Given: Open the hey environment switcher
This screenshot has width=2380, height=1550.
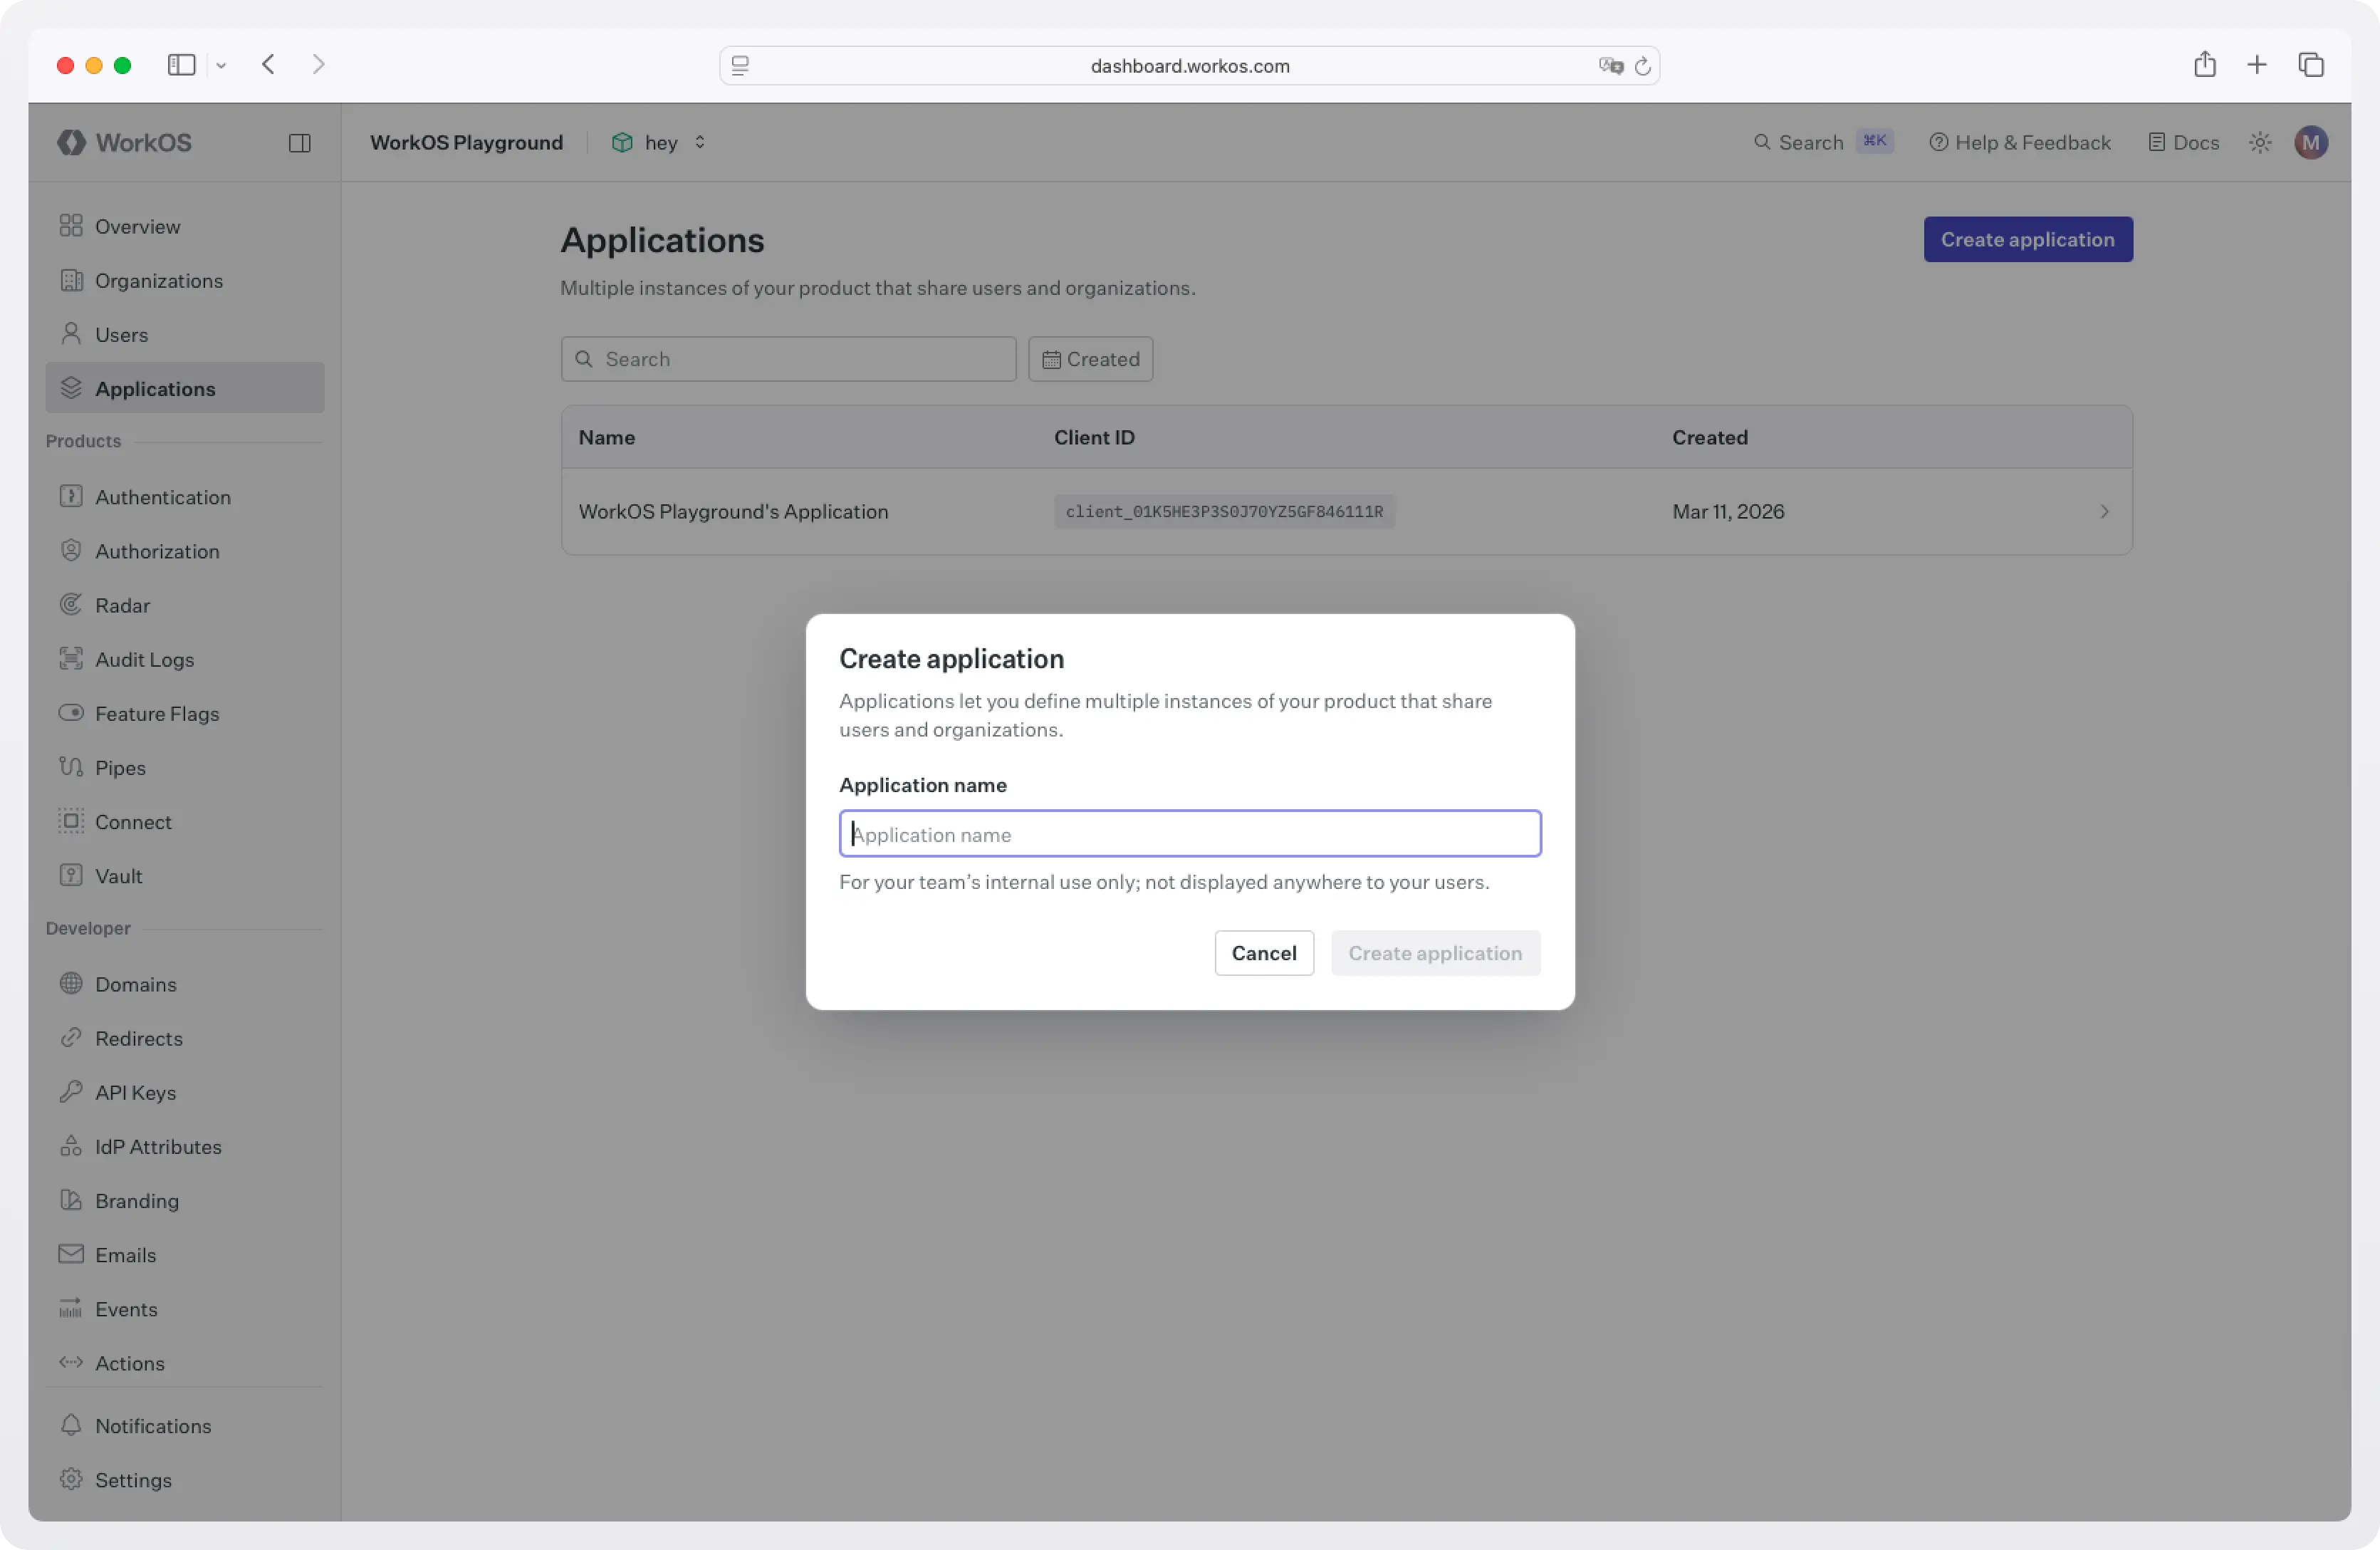Looking at the screenshot, I should tap(659, 142).
